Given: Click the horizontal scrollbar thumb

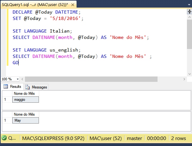Looking at the screenshot, I should [91, 79].
